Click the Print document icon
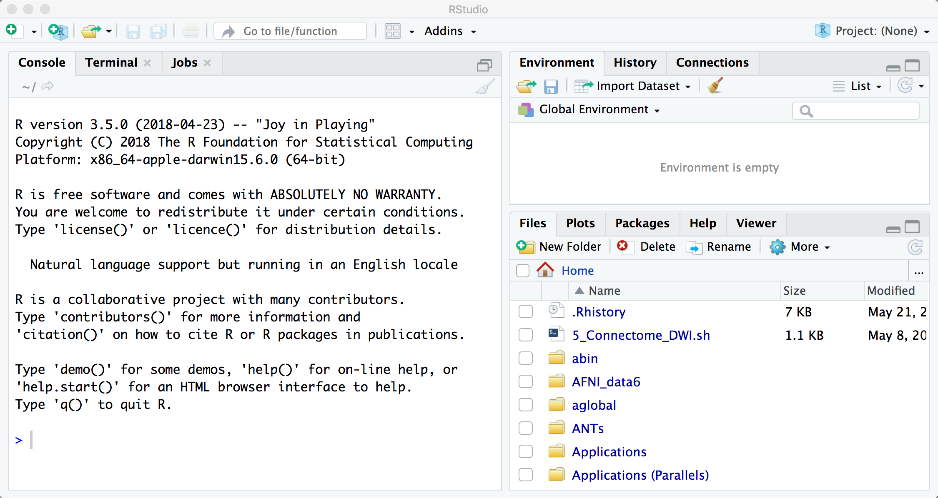The image size is (938, 498). 191,31
